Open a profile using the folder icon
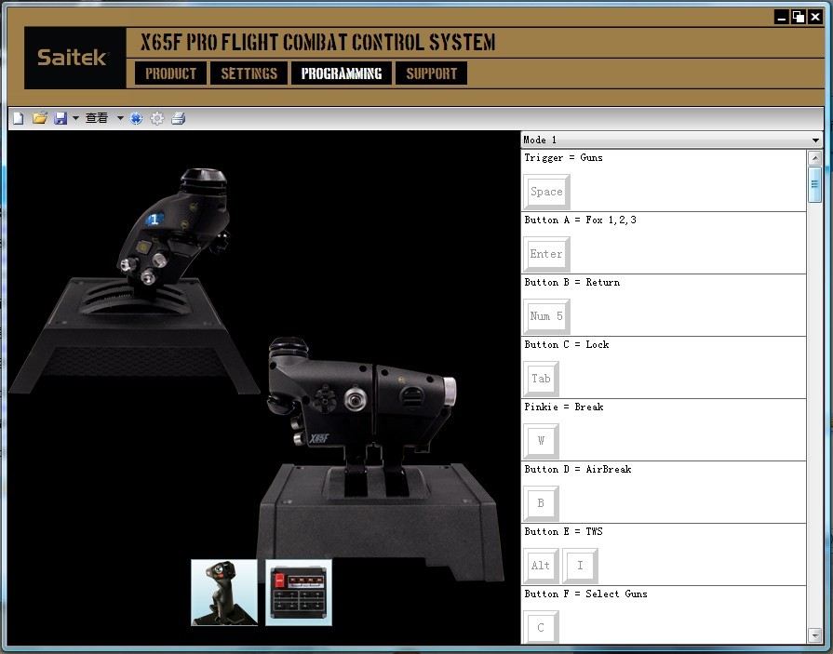Screen dimensions: 833x654 (x=39, y=118)
